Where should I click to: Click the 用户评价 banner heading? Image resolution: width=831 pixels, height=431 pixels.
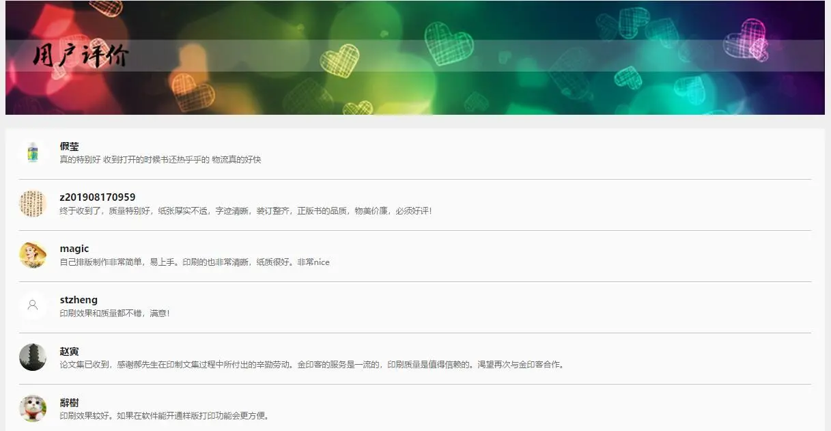(x=81, y=56)
